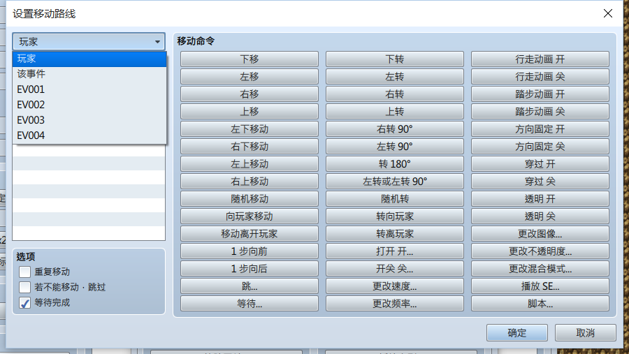The image size is (629, 354).
Task: Open the 更改速度... dialog
Action: 395,286
